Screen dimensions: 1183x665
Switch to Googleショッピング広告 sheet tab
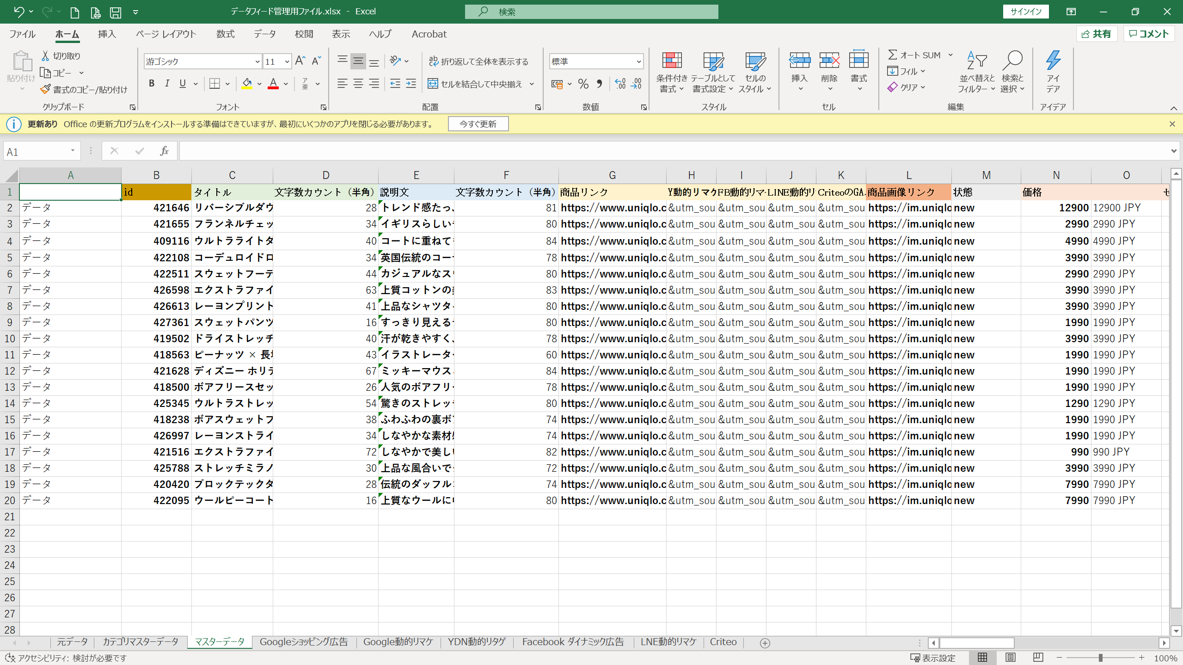304,642
